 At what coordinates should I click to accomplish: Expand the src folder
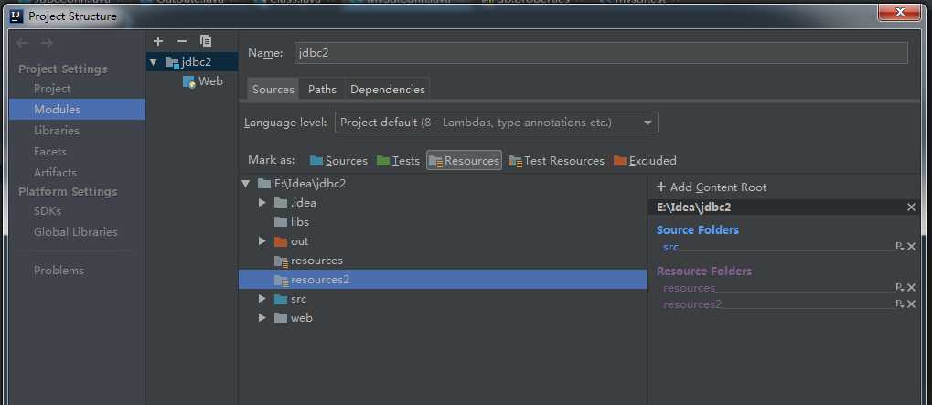click(x=262, y=299)
